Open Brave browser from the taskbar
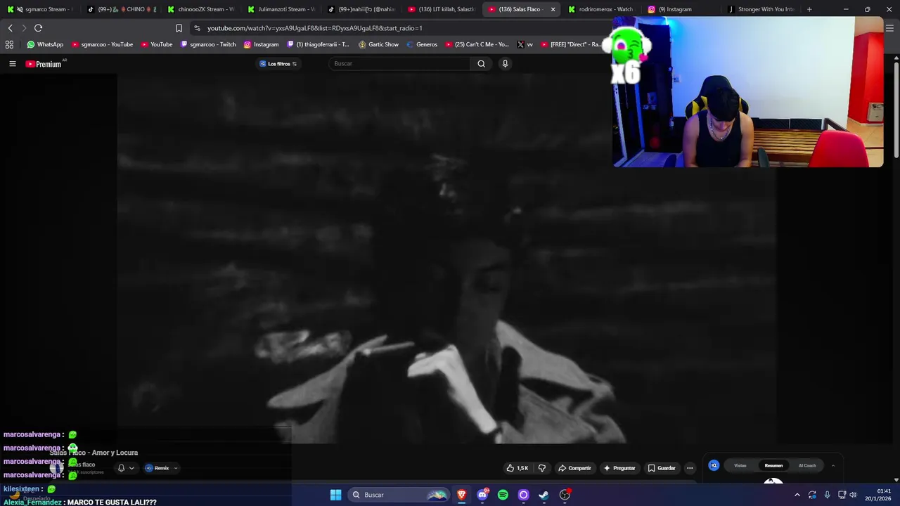The height and width of the screenshot is (506, 900). click(x=461, y=495)
